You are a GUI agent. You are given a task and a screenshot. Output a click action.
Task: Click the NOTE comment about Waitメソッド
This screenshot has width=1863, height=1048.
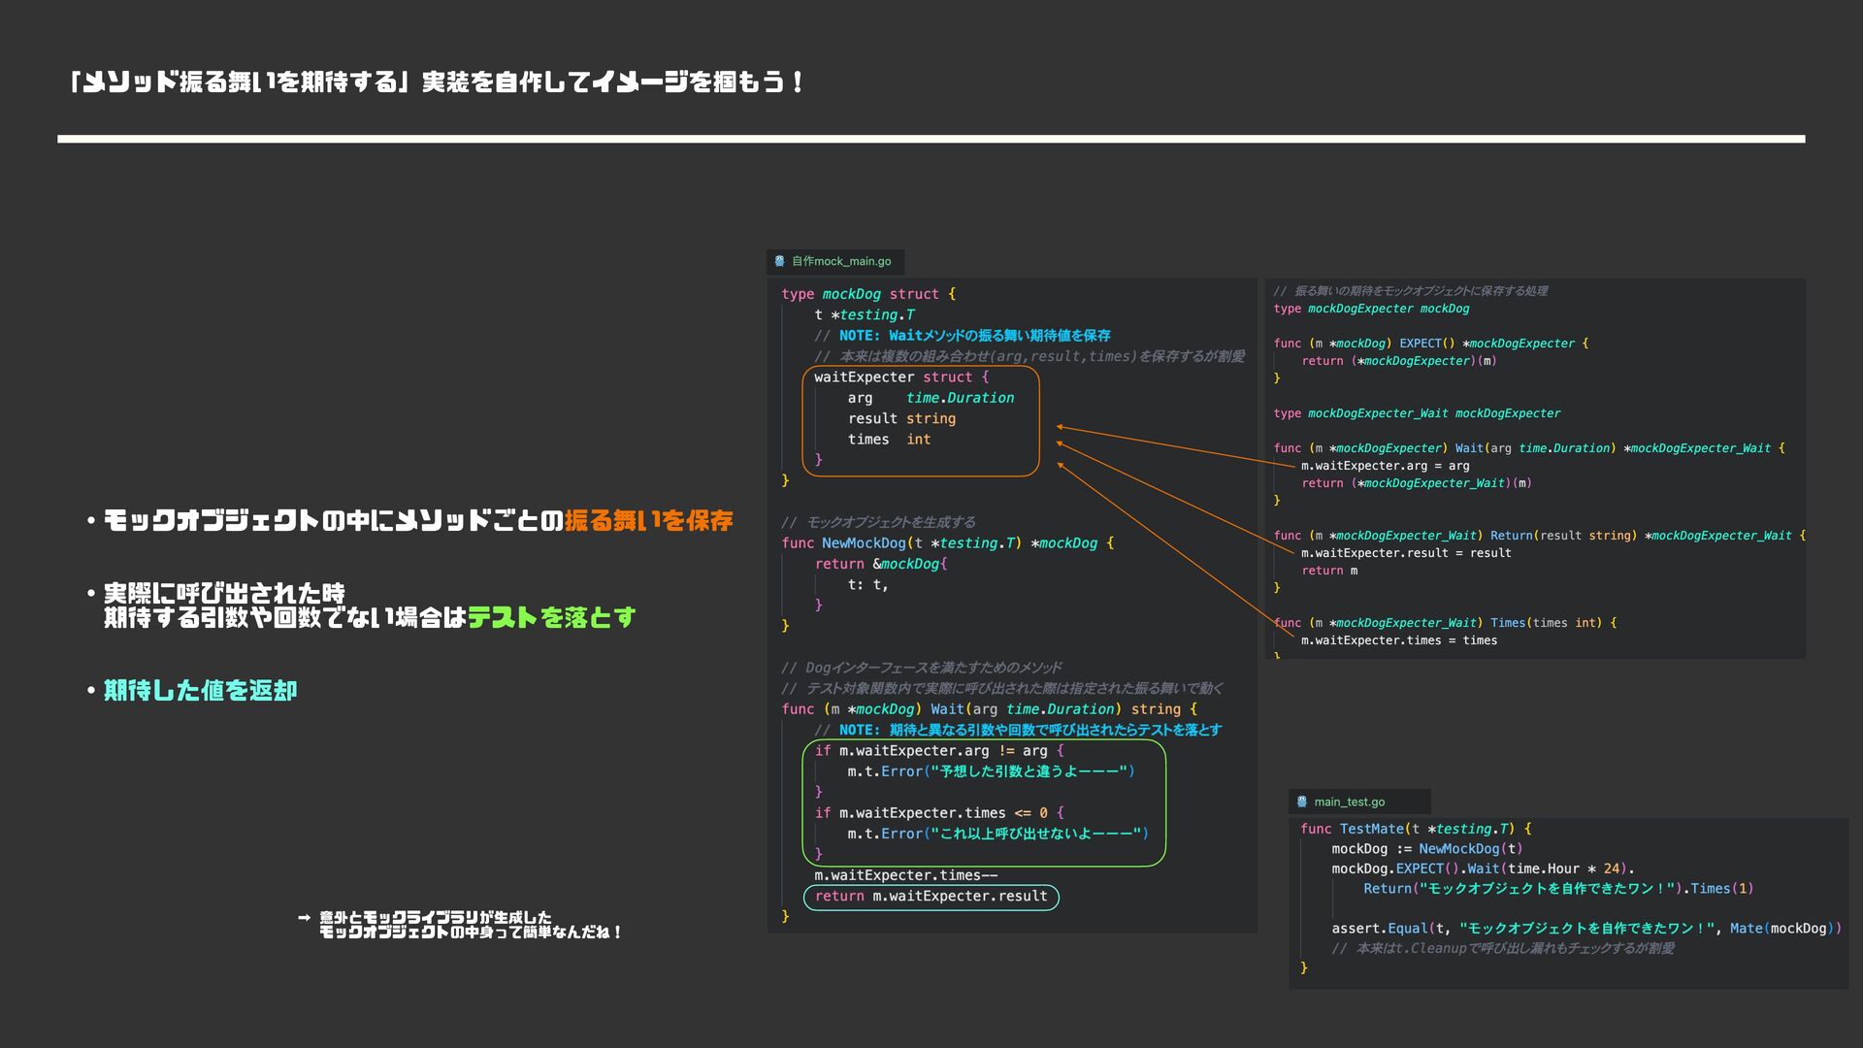point(963,336)
